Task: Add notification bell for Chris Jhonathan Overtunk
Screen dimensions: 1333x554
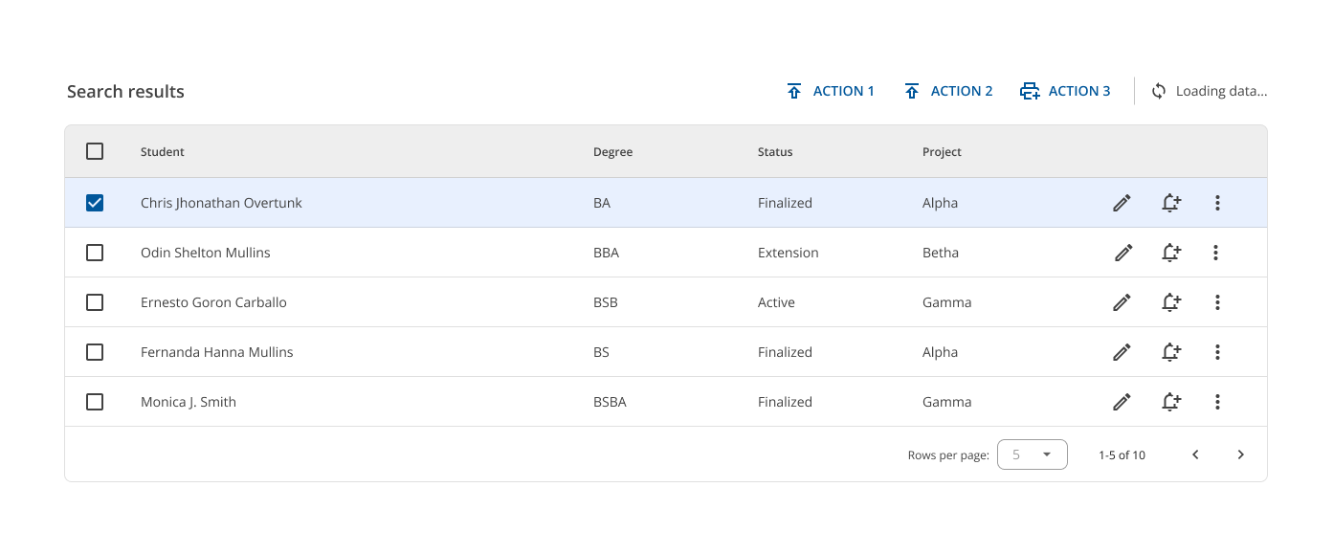Action: point(1170,203)
